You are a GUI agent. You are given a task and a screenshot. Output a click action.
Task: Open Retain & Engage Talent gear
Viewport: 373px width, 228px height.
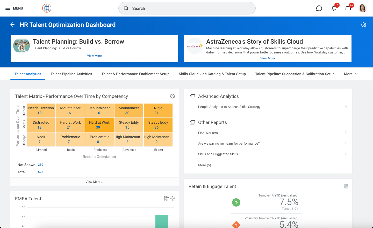pos(346,186)
